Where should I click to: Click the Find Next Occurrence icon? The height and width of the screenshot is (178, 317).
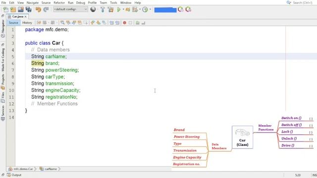click(74, 23)
